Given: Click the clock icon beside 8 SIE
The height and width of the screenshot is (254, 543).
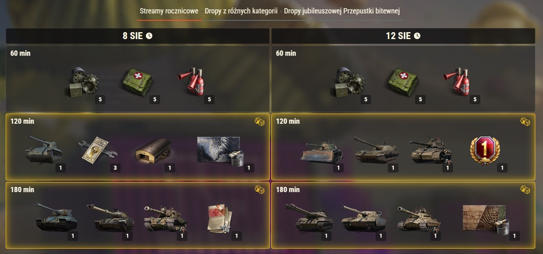Looking at the screenshot, I should tap(149, 36).
